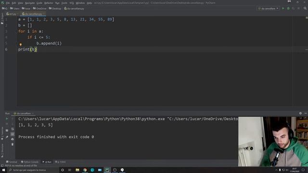The height and width of the screenshot is (173, 308).
Task: Open the Favorites tool window on the left stripe
Action: coord(2,134)
